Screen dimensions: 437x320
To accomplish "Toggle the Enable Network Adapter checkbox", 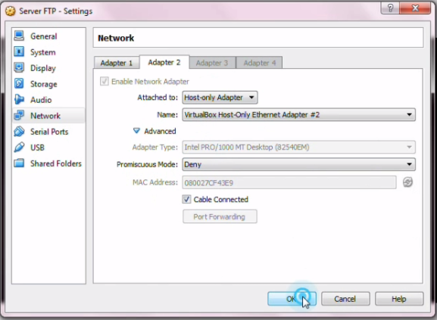I will point(105,81).
